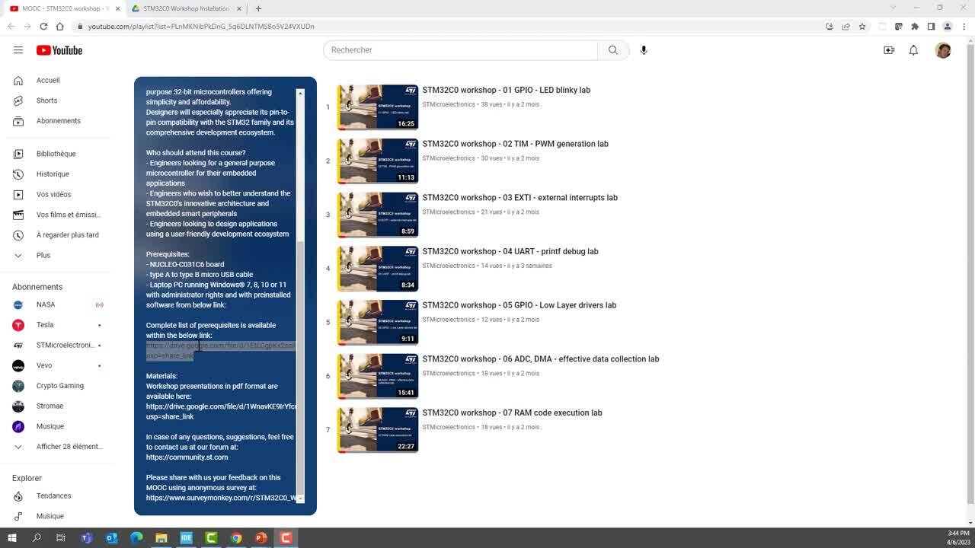Open a new browser tab
Viewport: 975px width, 548px height.
[258, 8]
